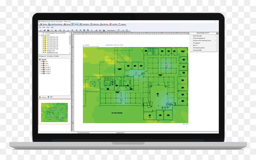
Task: Open the Help menu
Action: [x=52, y=27]
